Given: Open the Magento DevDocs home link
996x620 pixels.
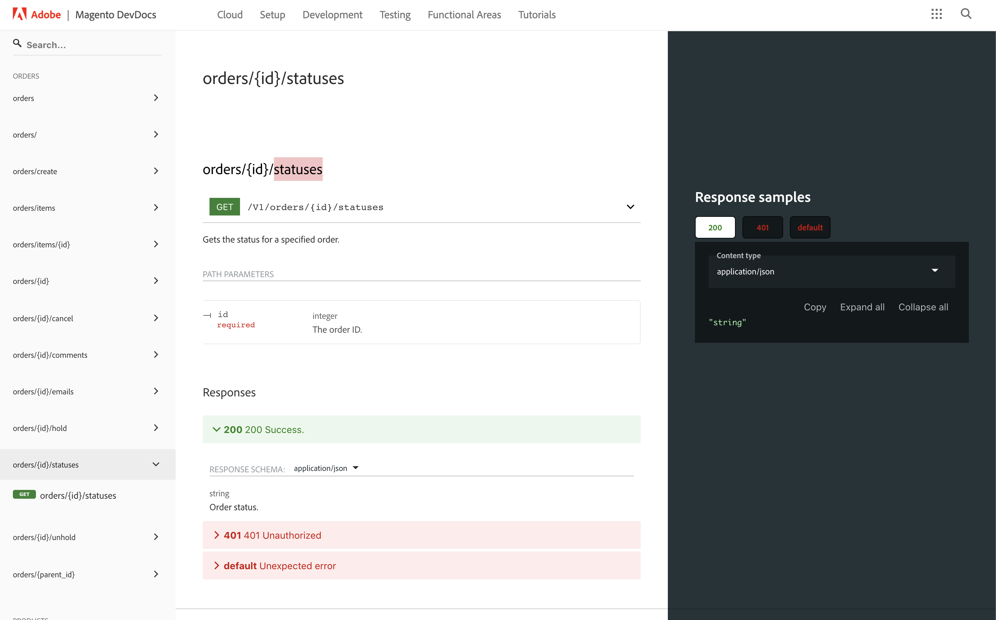Looking at the screenshot, I should pyautogui.click(x=116, y=15).
